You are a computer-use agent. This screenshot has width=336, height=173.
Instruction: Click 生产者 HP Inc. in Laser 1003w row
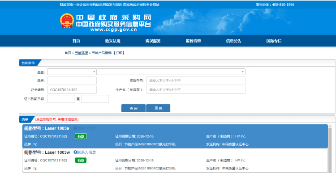click(226, 160)
